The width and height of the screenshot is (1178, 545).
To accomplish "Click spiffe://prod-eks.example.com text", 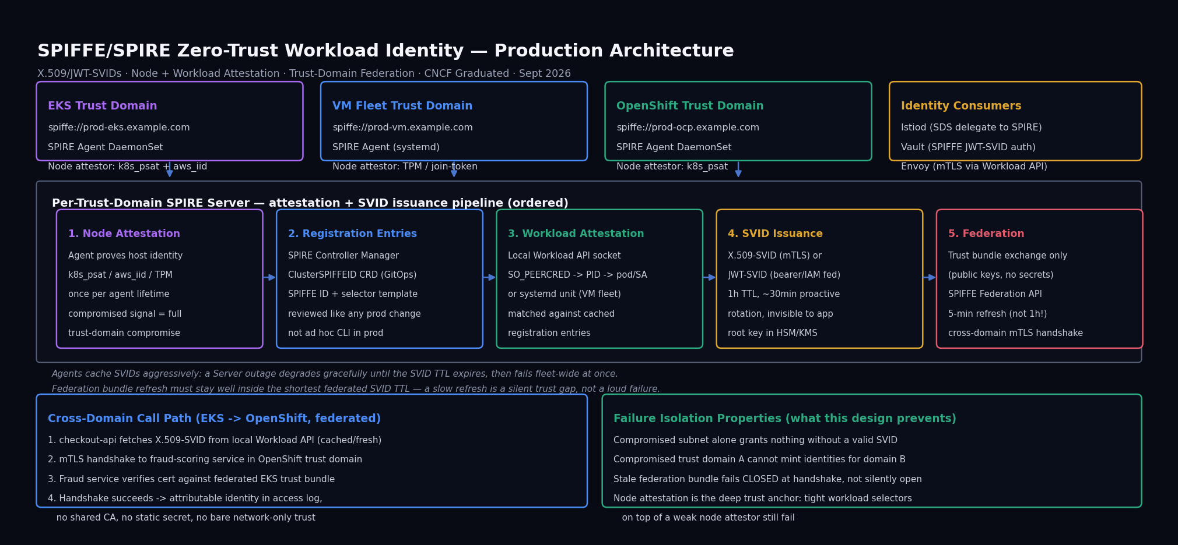I will click(x=119, y=128).
